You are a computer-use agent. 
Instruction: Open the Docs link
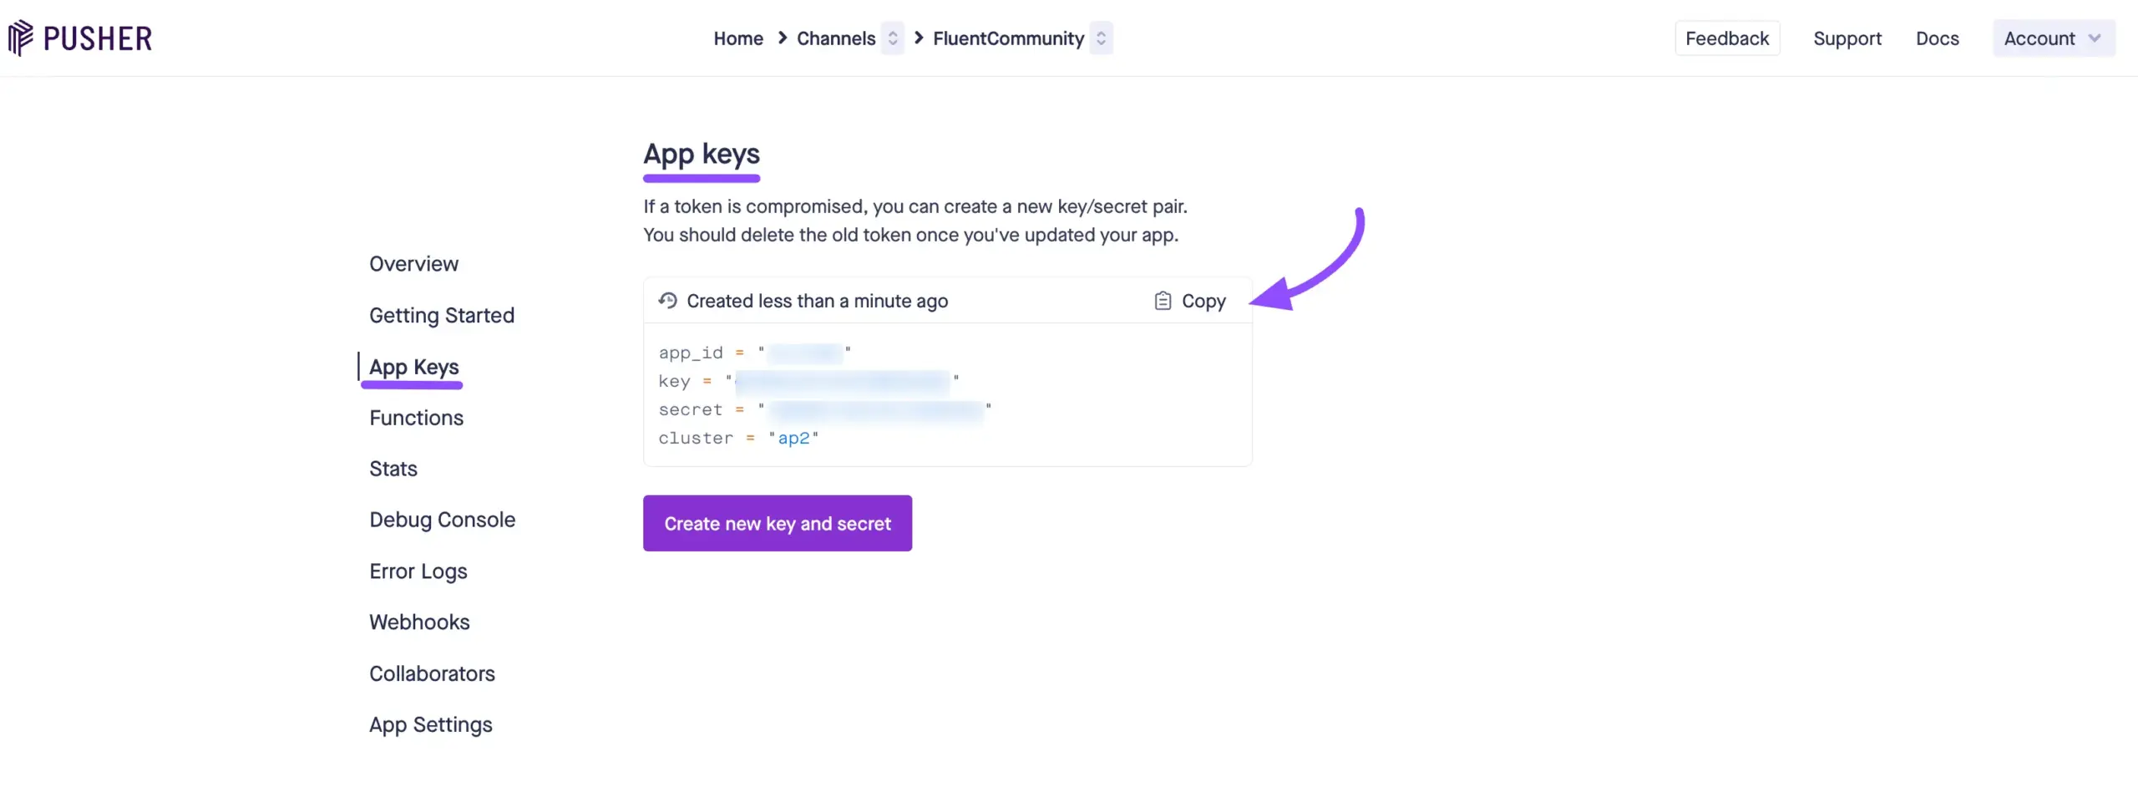(x=1937, y=38)
